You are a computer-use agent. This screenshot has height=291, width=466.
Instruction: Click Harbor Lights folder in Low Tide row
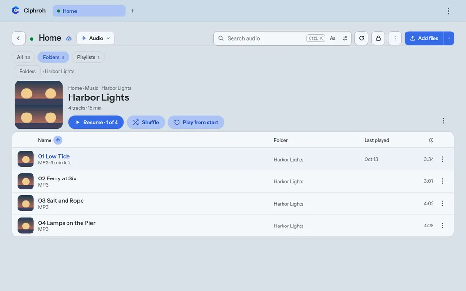pos(288,160)
